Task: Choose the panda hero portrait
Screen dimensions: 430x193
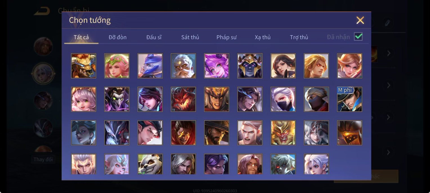Action: click(150, 164)
